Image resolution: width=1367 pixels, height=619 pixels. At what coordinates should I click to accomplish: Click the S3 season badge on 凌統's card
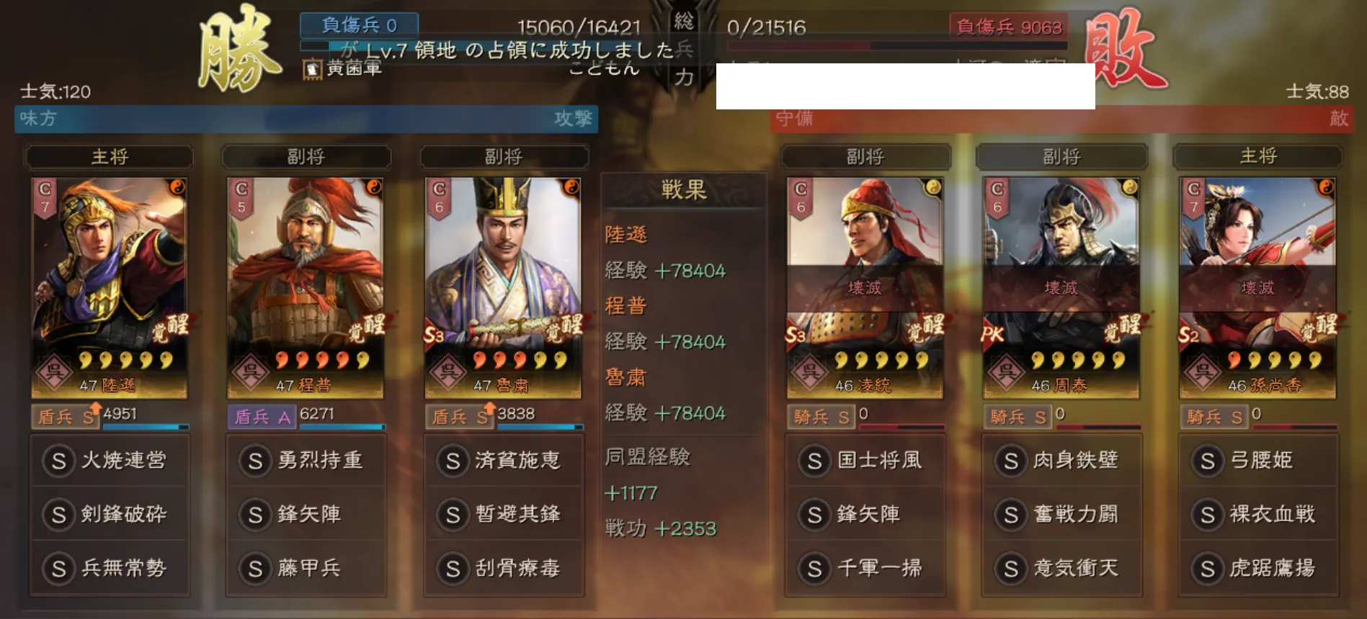tap(796, 335)
